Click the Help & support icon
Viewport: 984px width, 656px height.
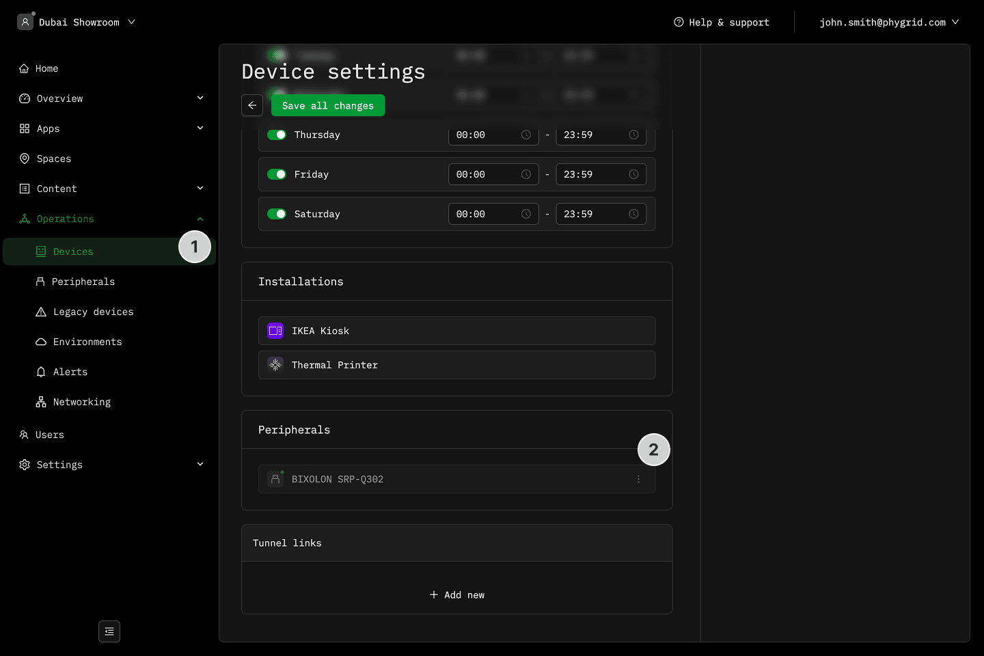tap(679, 22)
